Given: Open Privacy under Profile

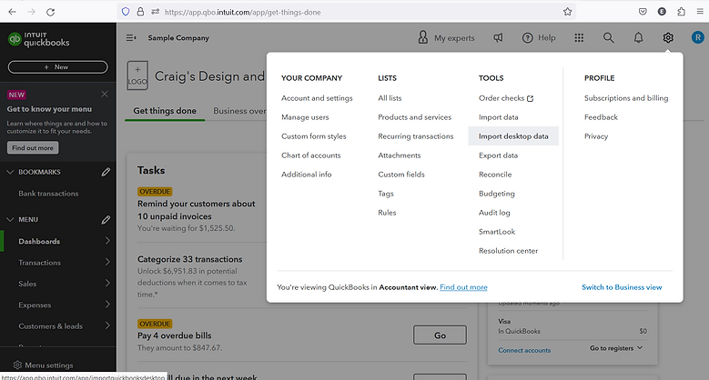Looking at the screenshot, I should (x=596, y=136).
